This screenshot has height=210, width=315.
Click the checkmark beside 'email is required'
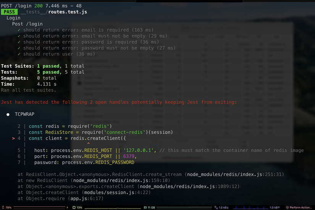[x=19, y=30]
